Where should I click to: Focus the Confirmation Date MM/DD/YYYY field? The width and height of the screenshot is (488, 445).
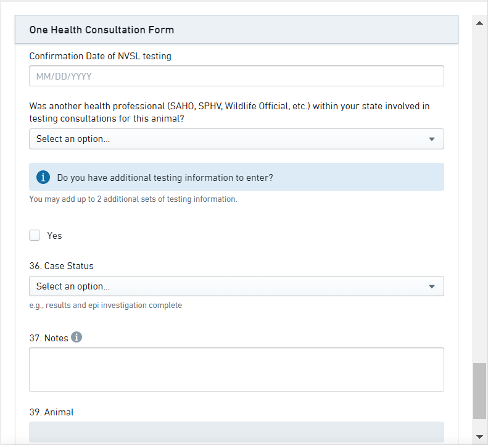236,77
